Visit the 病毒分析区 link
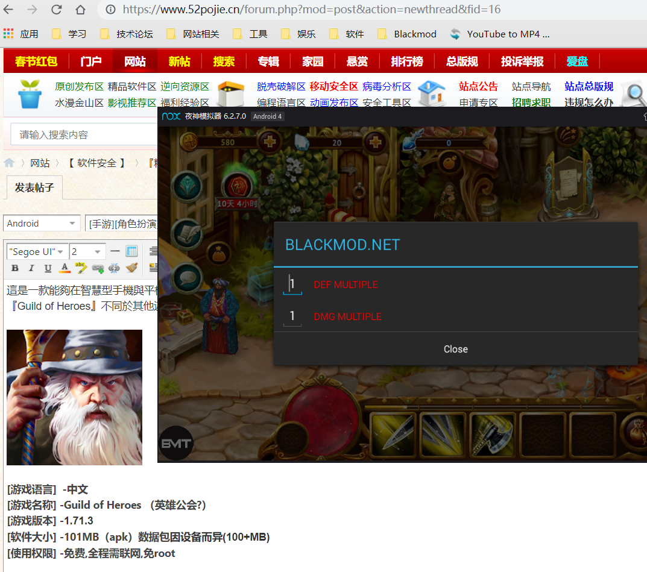This screenshot has width=647, height=572. [387, 86]
